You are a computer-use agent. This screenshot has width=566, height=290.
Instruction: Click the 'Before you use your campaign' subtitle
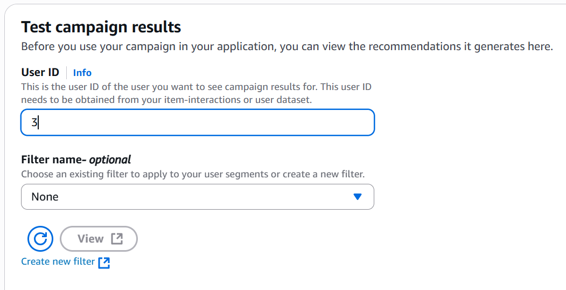287,46
